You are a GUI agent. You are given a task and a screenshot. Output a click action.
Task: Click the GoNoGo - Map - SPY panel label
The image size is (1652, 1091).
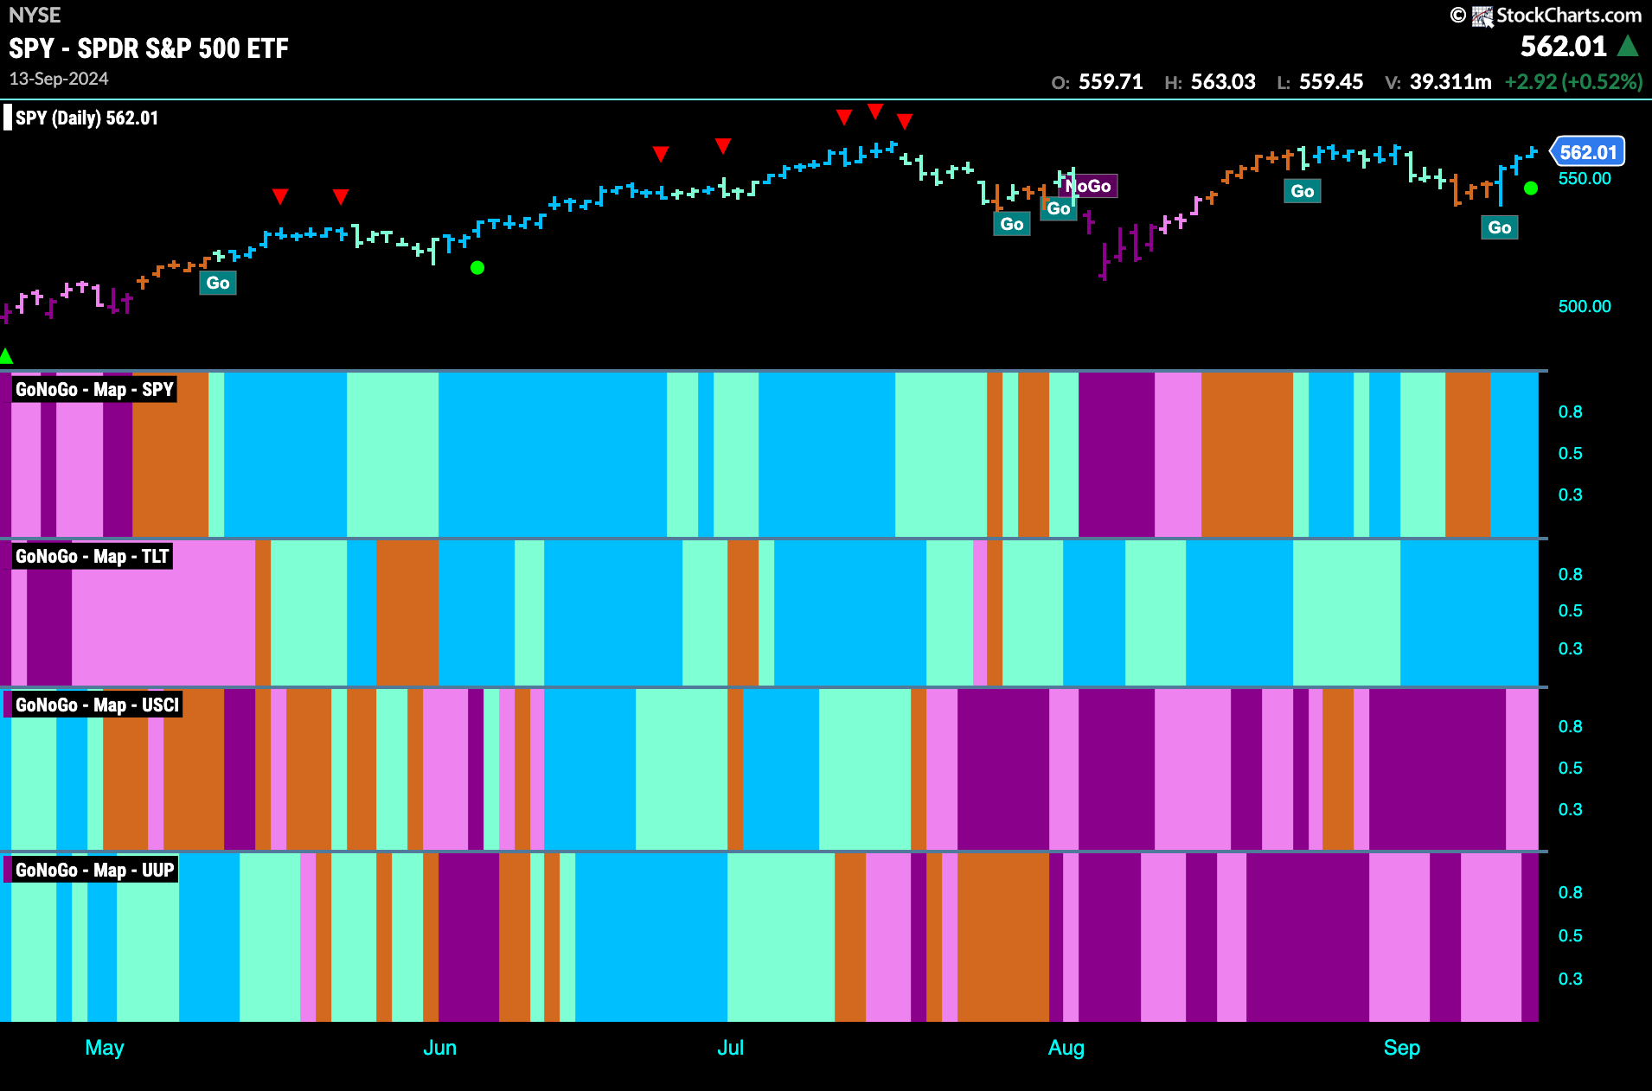coord(94,390)
